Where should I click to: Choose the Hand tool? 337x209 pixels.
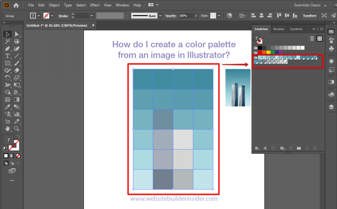(8, 129)
